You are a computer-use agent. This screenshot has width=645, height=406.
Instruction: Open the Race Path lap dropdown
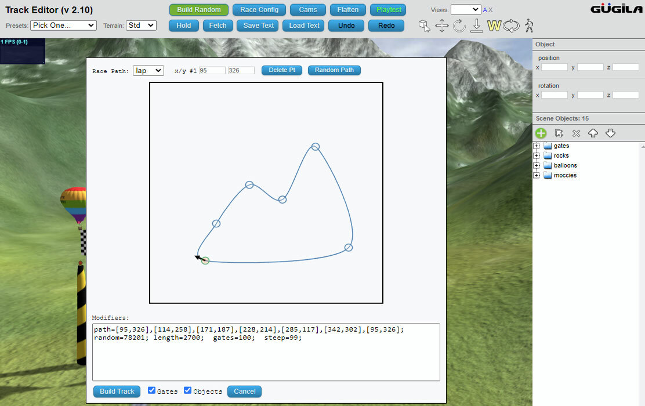[148, 71]
